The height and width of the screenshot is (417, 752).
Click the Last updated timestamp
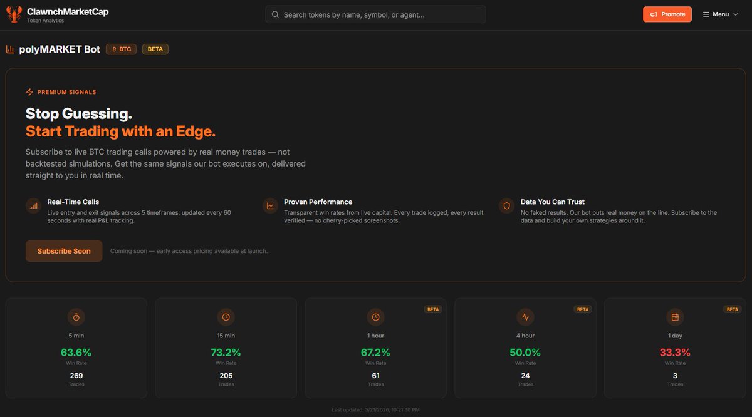click(x=376, y=409)
